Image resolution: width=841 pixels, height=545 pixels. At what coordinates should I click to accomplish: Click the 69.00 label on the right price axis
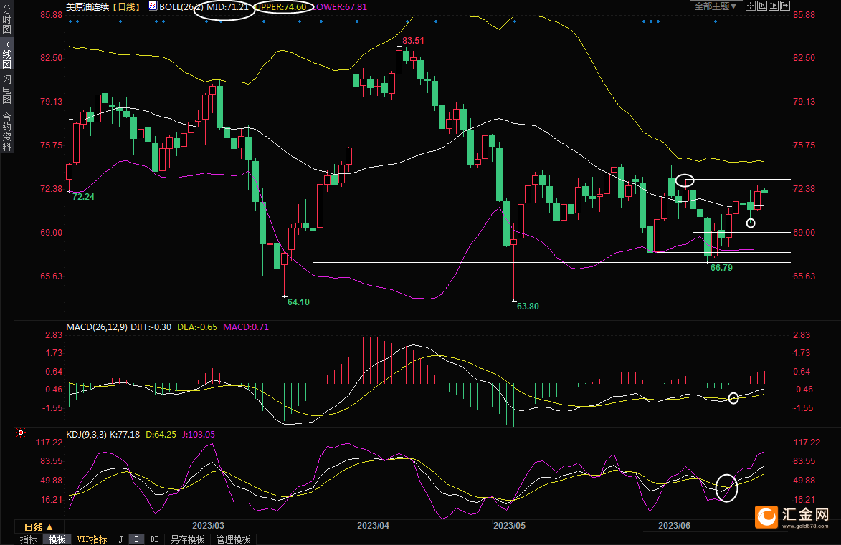point(804,233)
